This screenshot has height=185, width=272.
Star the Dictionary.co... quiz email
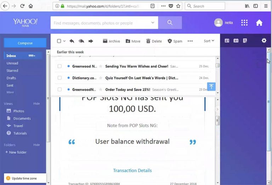click(101, 78)
